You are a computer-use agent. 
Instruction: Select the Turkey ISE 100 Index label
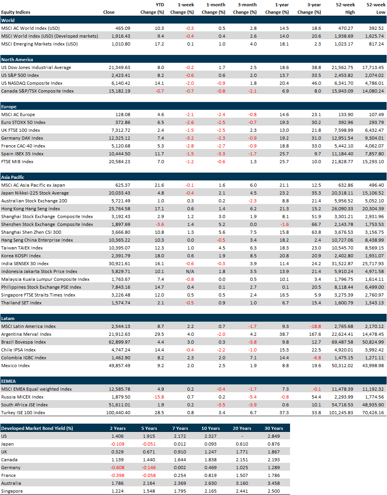pyautogui.click(x=23, y=413)
